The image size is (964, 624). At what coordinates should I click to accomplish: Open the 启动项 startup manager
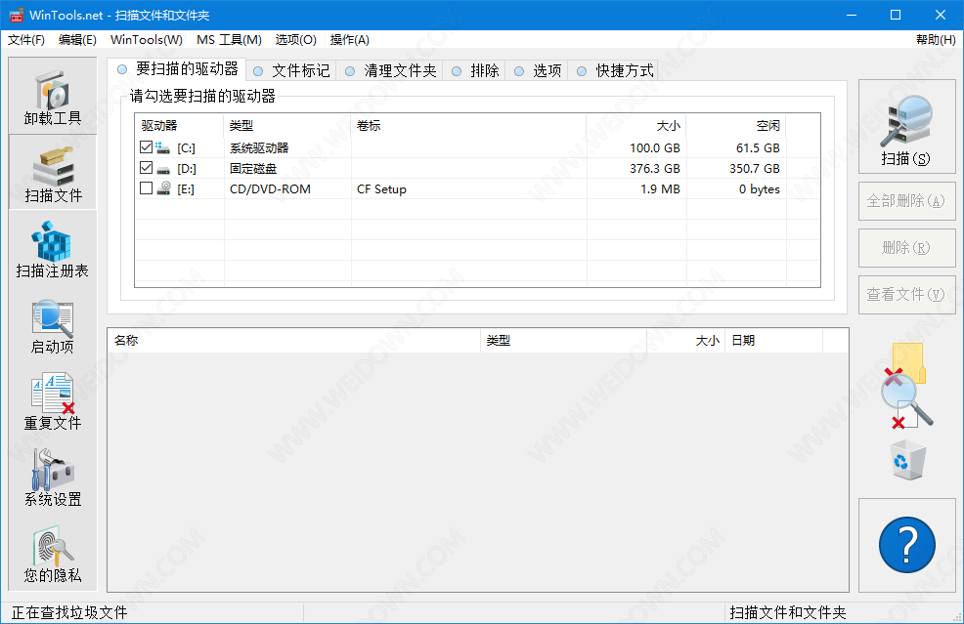[52, 327]
